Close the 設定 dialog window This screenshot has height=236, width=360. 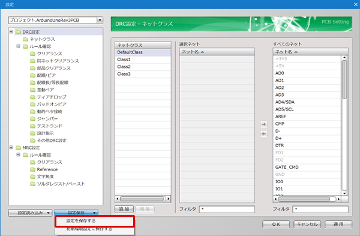pos(356,4)
